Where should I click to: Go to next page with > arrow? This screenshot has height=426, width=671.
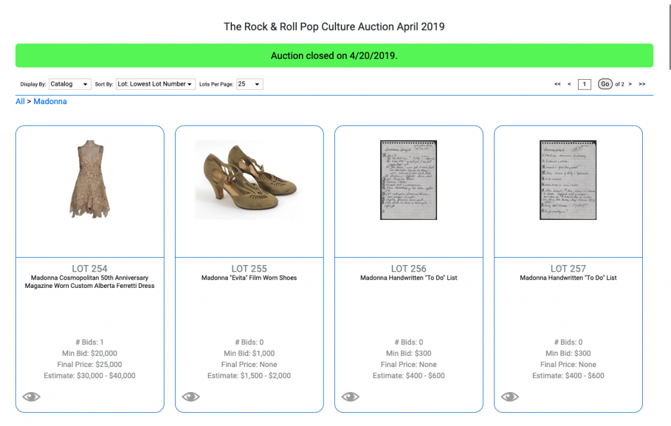pyautogui.click(x=630, y=84)
